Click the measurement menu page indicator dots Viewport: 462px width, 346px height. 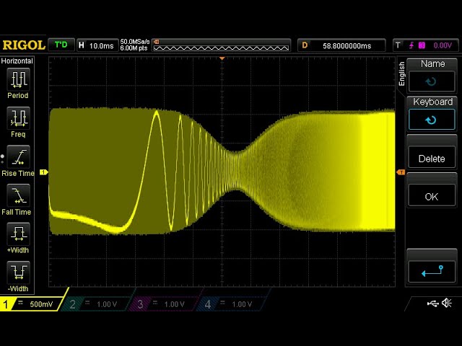[x=2, y=159]
